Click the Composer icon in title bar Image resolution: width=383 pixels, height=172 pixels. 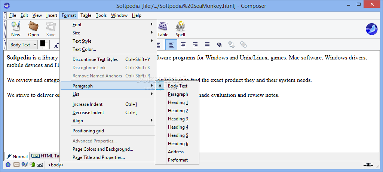click(x=7, y=5)
